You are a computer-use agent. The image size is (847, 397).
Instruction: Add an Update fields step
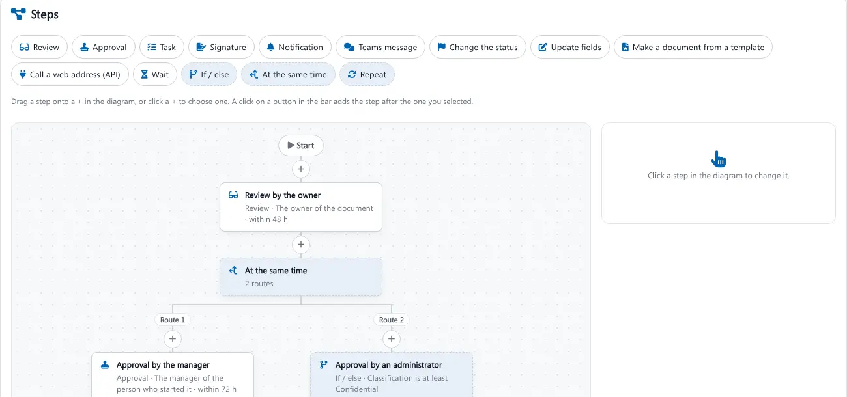pyautogui.click(x=570, y=47)
